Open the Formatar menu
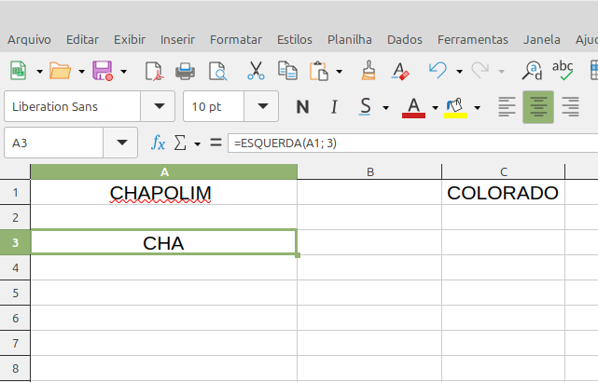Image resolution: width=598 pixels, height=382 pixels. pyautogui.click(x=236, y=39)
